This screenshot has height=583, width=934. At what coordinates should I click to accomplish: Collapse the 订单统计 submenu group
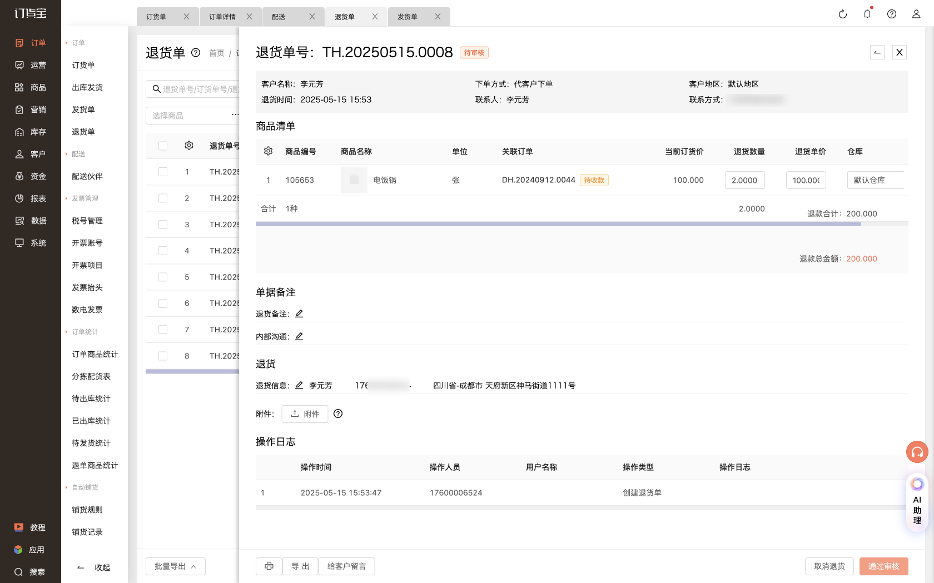[82, 332]
